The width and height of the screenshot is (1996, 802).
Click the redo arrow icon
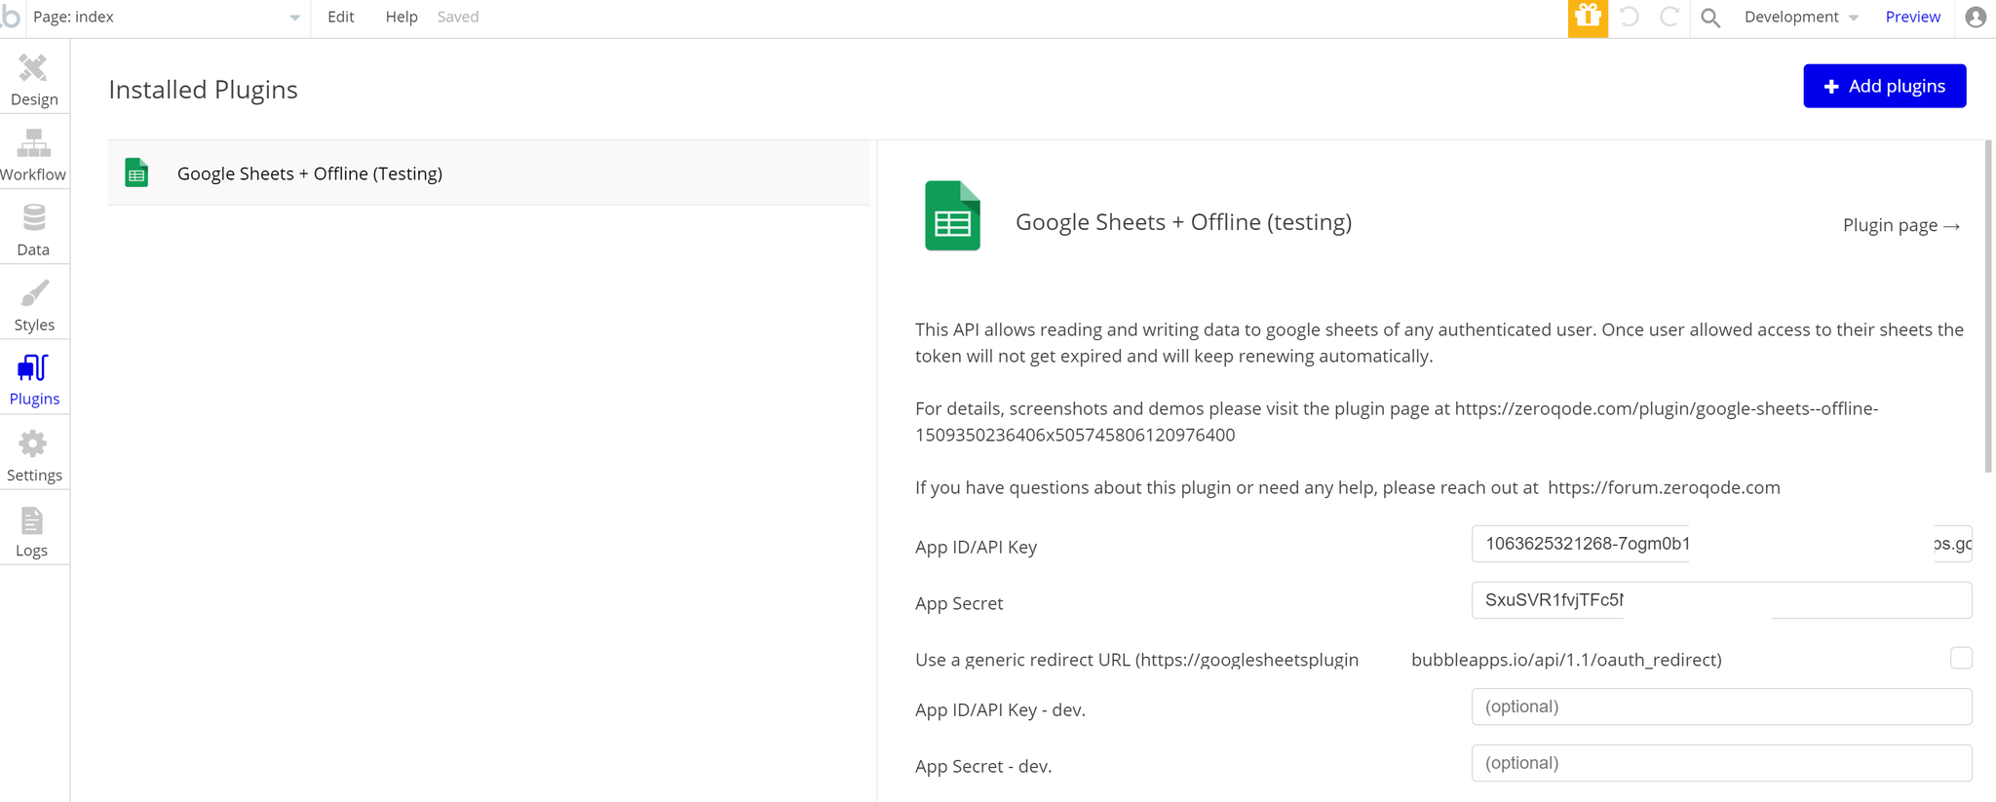coord(1669,17)
